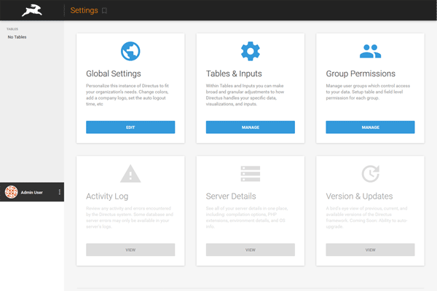Click the Group Permissions people icon
The image size is (437, 291).
[370, 51]
